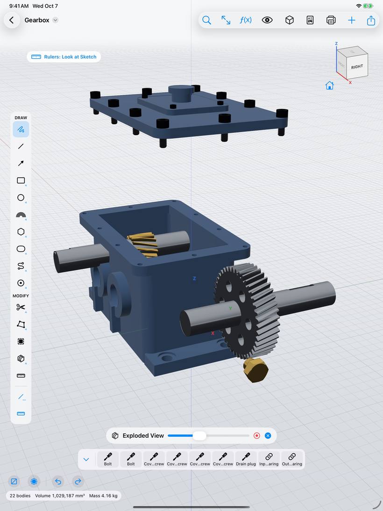The image size is (383, 511).
Task: Select the freehand Sketch draw tool
Action: [21, 130]
